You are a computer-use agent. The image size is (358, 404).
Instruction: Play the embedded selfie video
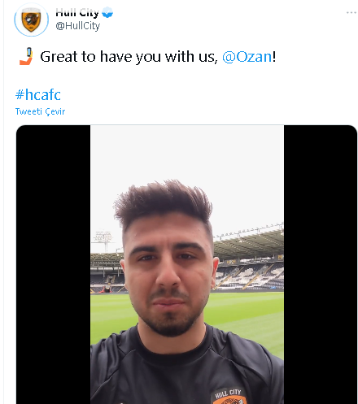click(x=187, y=264)
